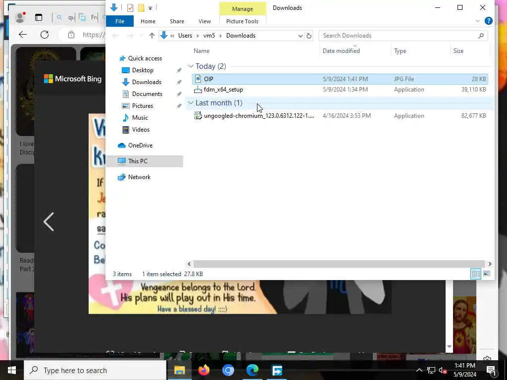Click Users in the address breadcrumb

point(185,36)
